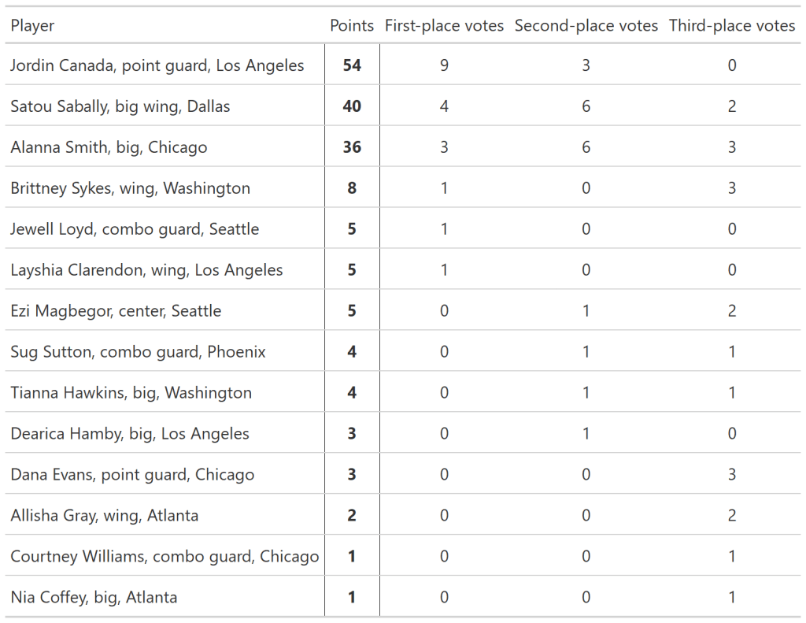Select the Sug Sutton row name
The height and width of the screenshot is (623, 806).
[x=138, y=352]
